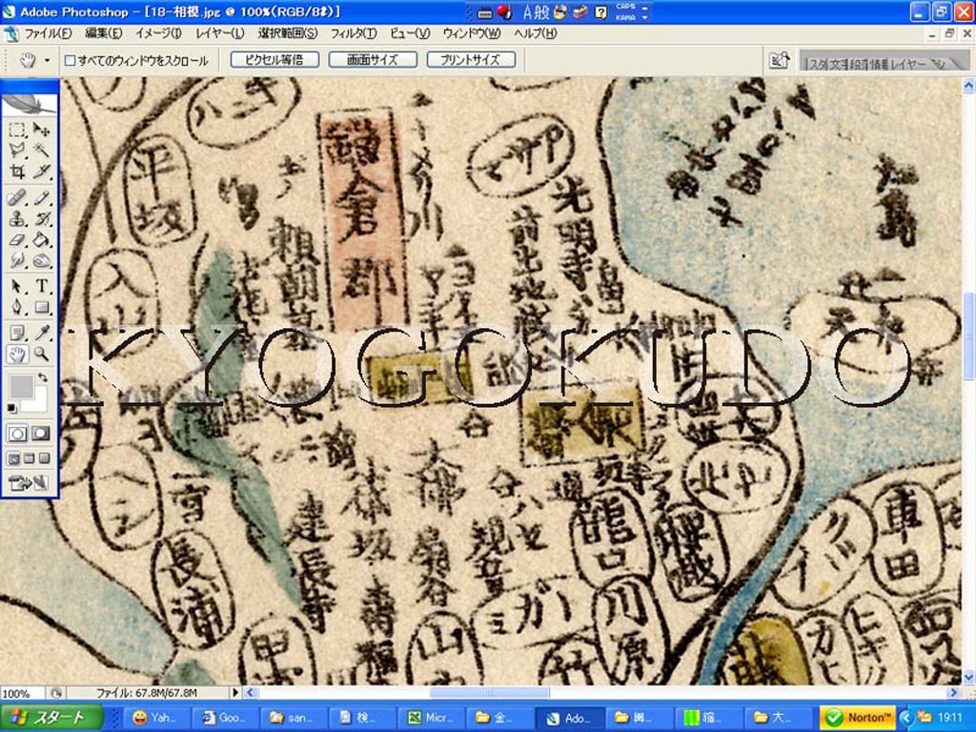Click the horizontal scrollbar thumb

(x=489, y=692)
